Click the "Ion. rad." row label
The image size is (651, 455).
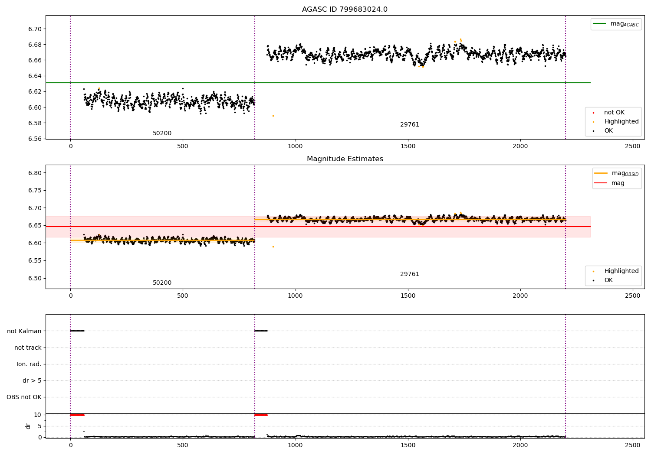click(29, 364)
